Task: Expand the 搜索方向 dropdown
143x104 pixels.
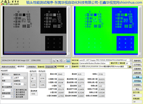Action: tap(25, 78)
